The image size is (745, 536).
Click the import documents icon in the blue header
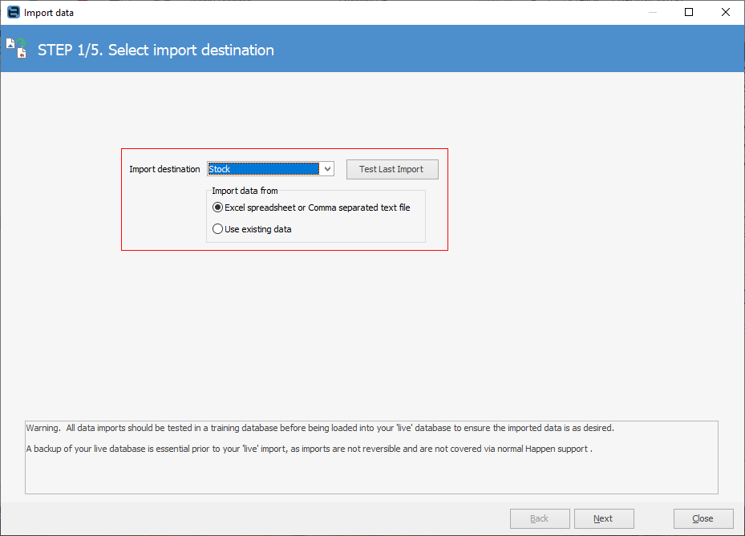(17, 49)
